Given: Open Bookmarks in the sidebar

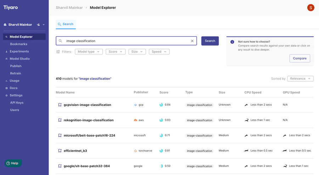Looking at the screenshot, I should 19,44.
